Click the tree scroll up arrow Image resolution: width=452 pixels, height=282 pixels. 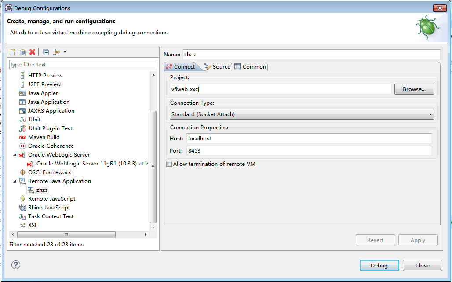[153, 75]
